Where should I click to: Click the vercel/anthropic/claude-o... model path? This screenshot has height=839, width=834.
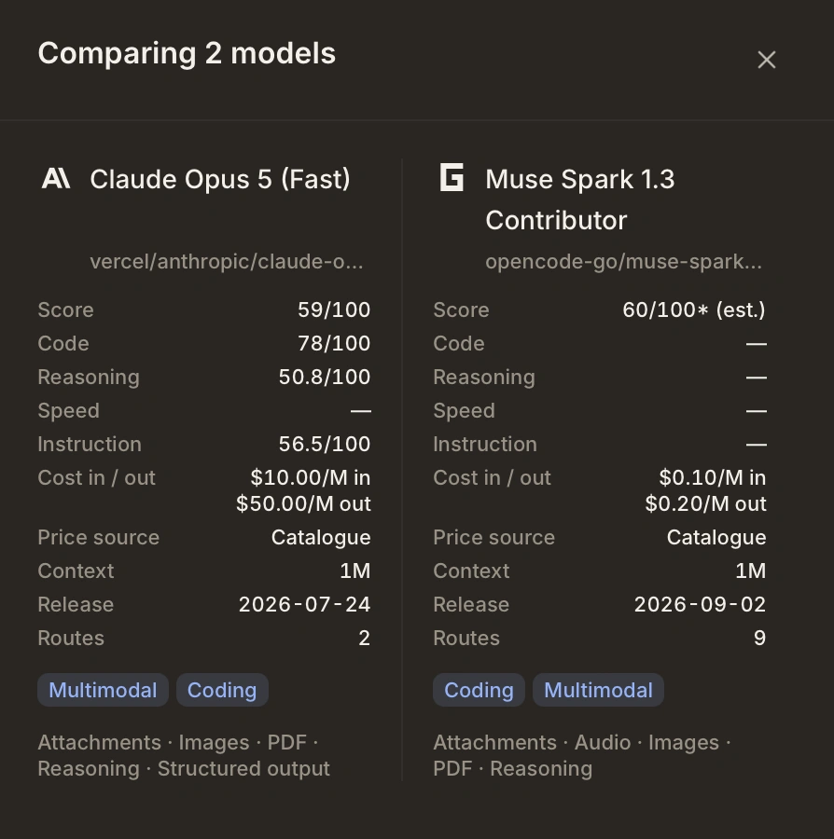click(227, 262)
